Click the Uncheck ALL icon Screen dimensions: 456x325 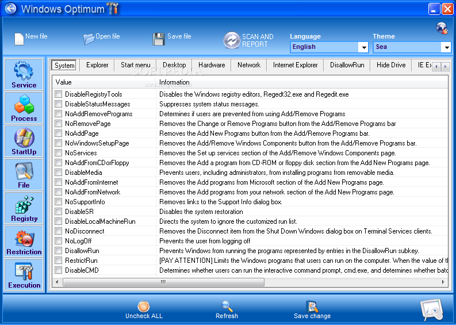coord(144,306)
